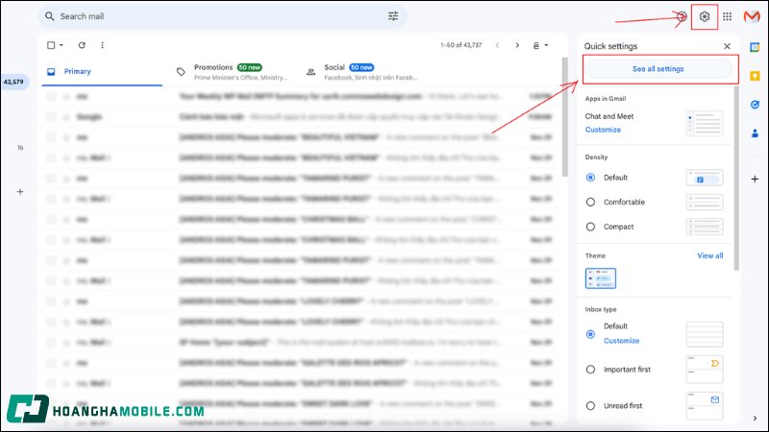
Task: Click the Quick settings scrollbar
Action: [x=736, y=179]
